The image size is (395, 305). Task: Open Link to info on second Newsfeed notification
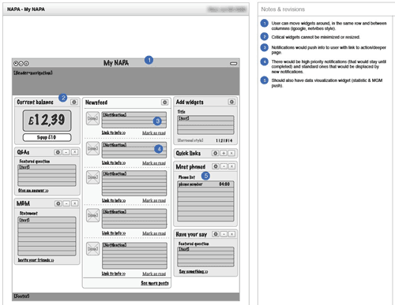[114, 163]
